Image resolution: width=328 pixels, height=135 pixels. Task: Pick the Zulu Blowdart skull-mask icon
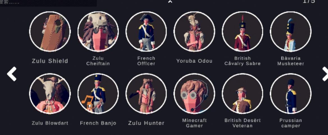point(50,94)
